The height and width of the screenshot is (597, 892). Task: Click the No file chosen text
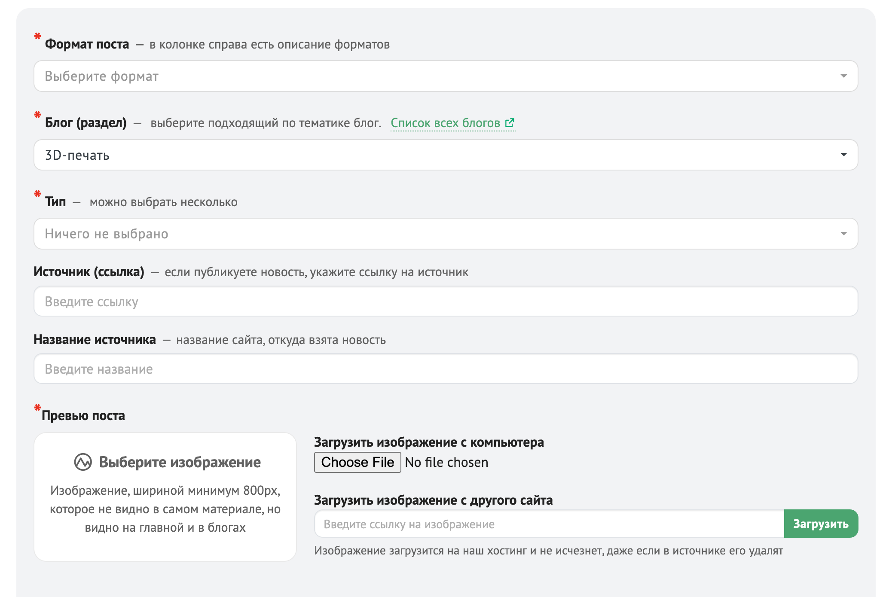pyautogui.click(x=446, y=463)
